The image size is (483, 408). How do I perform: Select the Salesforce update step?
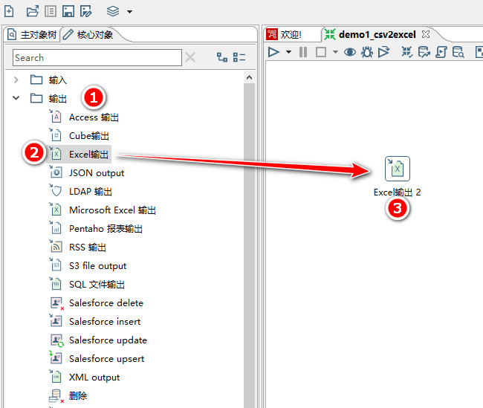point(108,340)
